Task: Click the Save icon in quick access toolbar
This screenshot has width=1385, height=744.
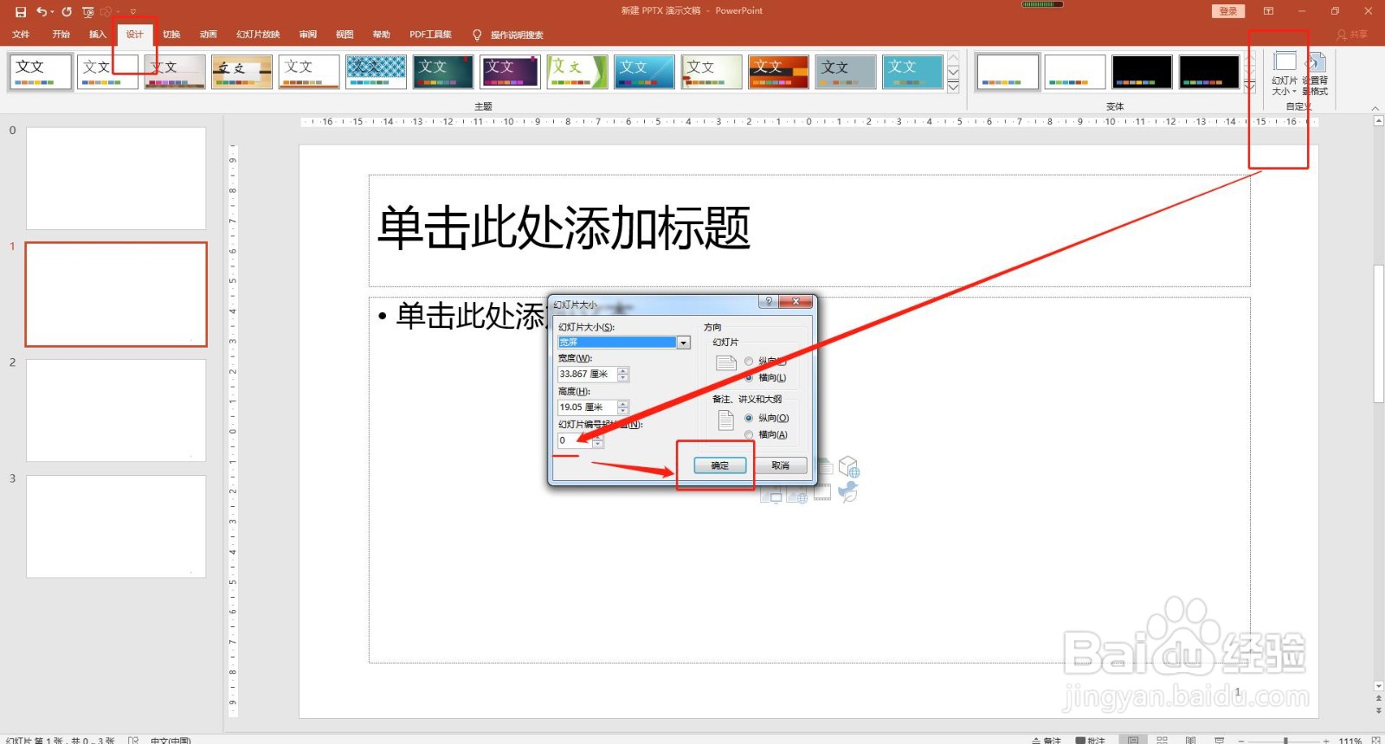Action: [x=21, y=11]
